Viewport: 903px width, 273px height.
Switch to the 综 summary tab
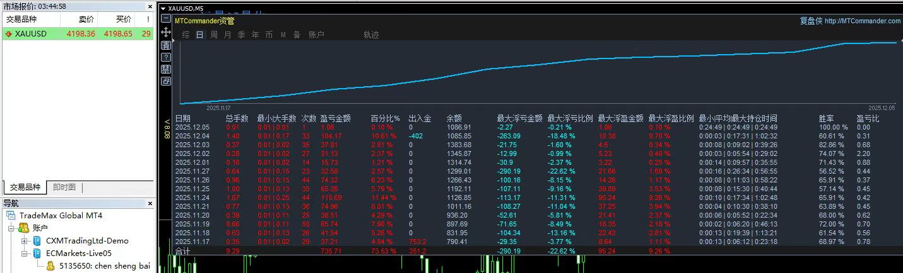(x=186, y=35)
